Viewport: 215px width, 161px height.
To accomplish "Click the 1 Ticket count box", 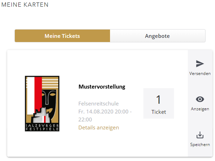I will [x=159, y=103].
